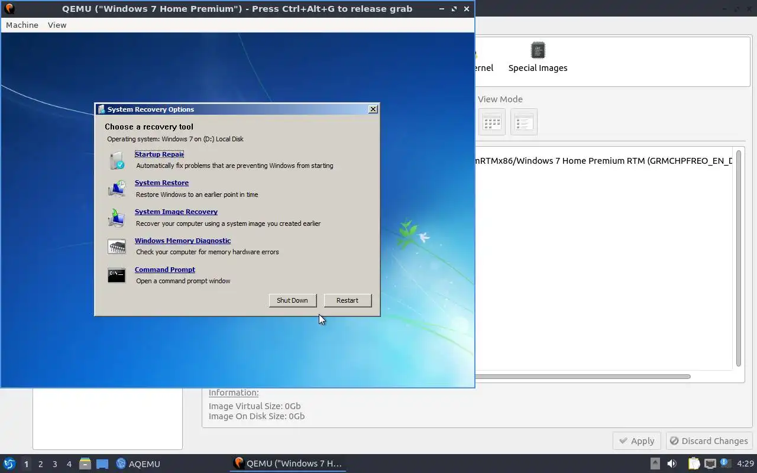Click the Information label in AQEMU

(x=234, y=393)
